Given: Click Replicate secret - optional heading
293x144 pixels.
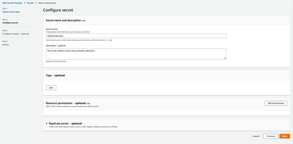Looking at the screenshot, I should (x=65, y=123).
